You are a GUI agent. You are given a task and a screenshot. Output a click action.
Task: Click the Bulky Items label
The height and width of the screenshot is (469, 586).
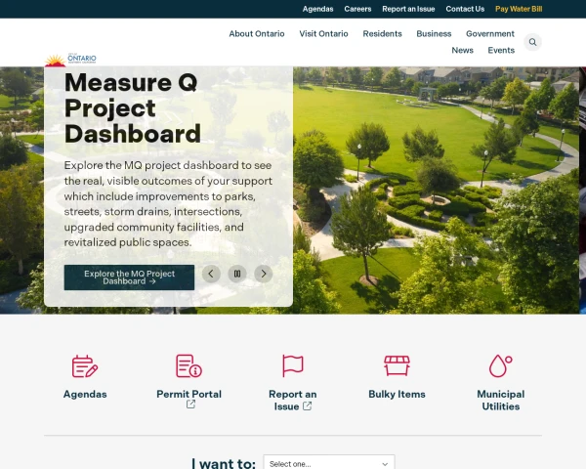397,394
